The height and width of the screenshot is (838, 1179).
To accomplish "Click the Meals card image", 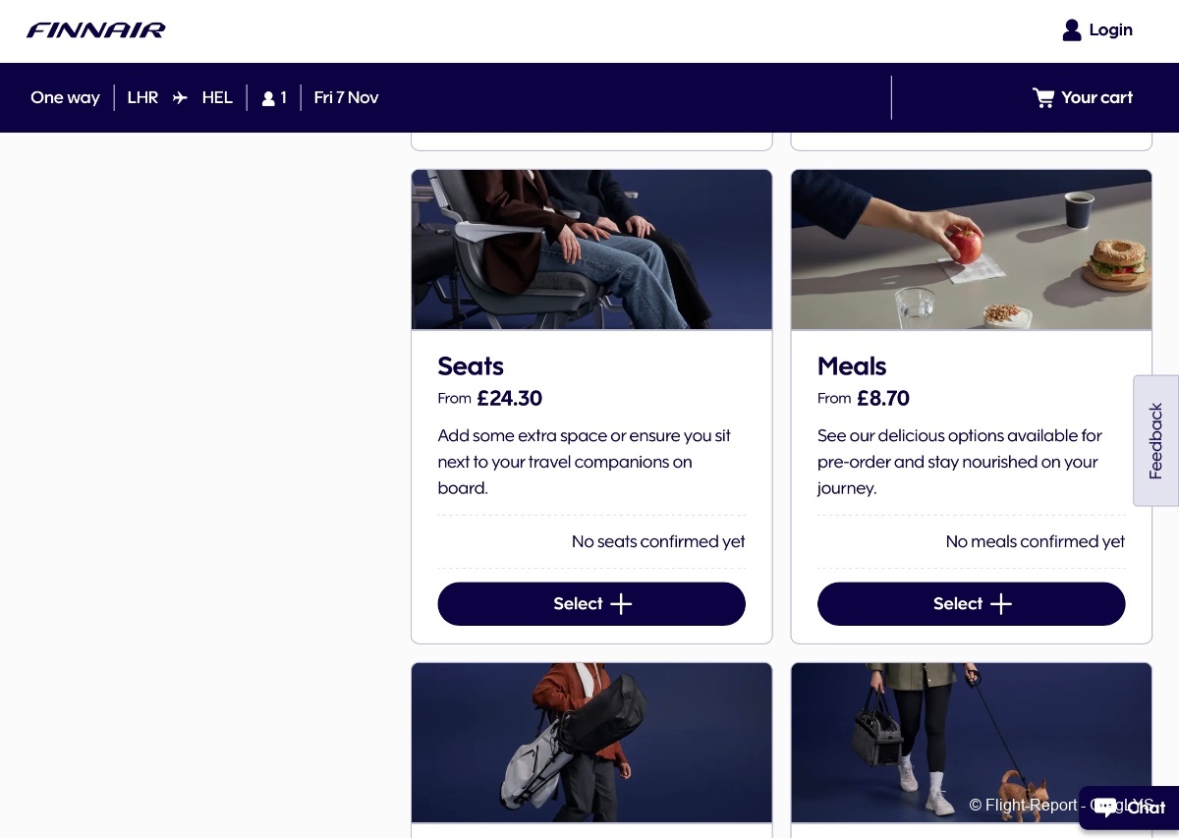I will coord(971,250).
